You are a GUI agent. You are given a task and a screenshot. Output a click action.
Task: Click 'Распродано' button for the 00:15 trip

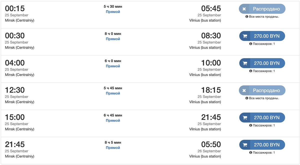tap(266, 9)
